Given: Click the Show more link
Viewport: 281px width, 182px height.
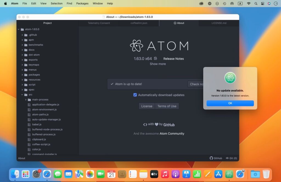Looking at the screenshot, I should click(x=158, y=64).
